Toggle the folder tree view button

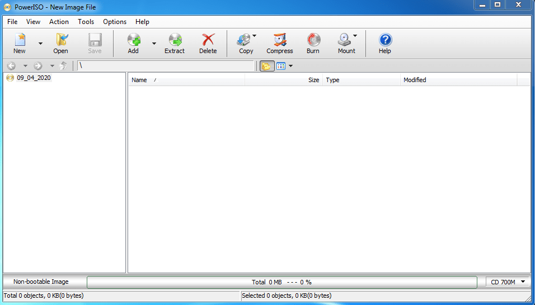point(266,66)
